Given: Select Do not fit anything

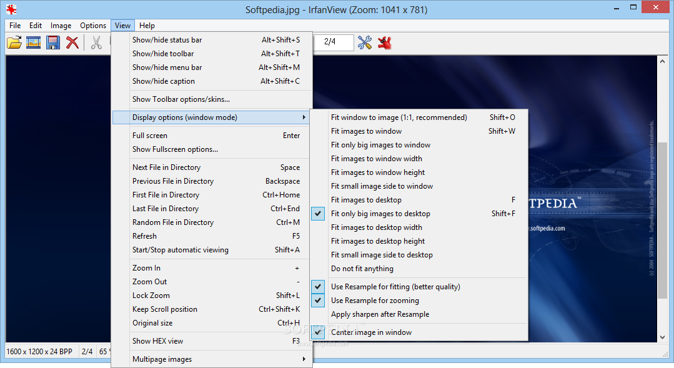Looking at the screenshot, I should click(x=419, y=269).
